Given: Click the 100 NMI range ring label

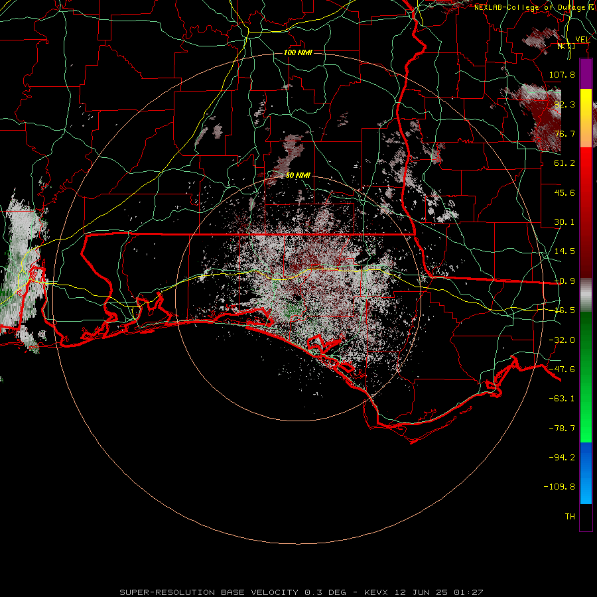Looking at the screenshot, I should click(298, 52).
